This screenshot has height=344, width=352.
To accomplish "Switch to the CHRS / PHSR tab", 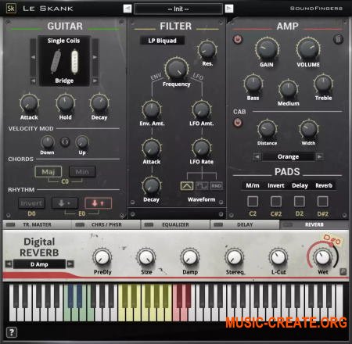I will click(x=106, y=224).
